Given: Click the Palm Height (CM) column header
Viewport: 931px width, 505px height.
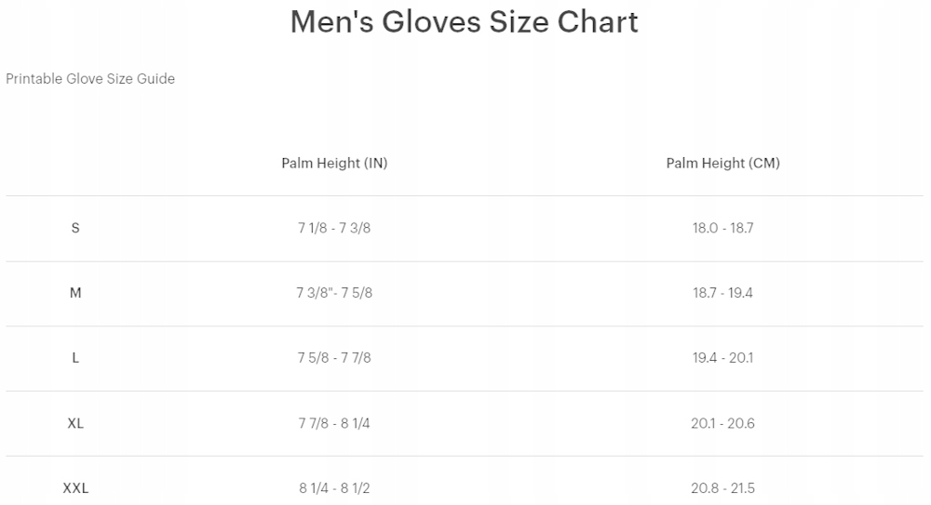Looking at the screenshot, I should 722,163.
